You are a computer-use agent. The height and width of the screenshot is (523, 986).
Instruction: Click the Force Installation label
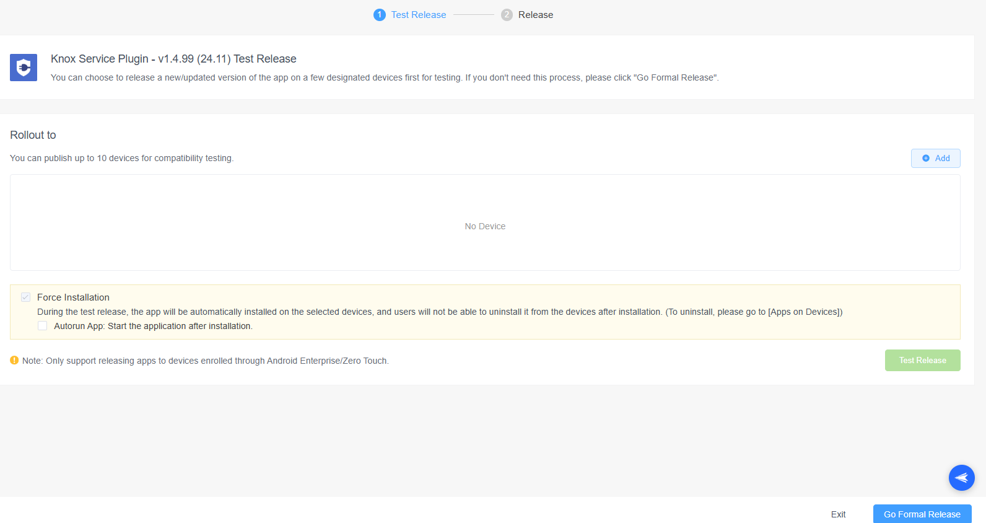73,297
